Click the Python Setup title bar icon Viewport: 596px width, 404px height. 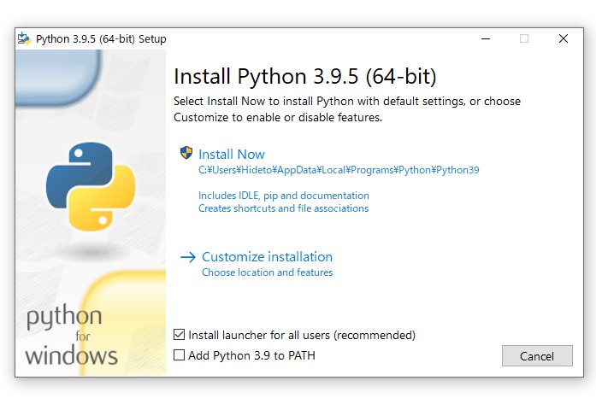tap(24, 38)
